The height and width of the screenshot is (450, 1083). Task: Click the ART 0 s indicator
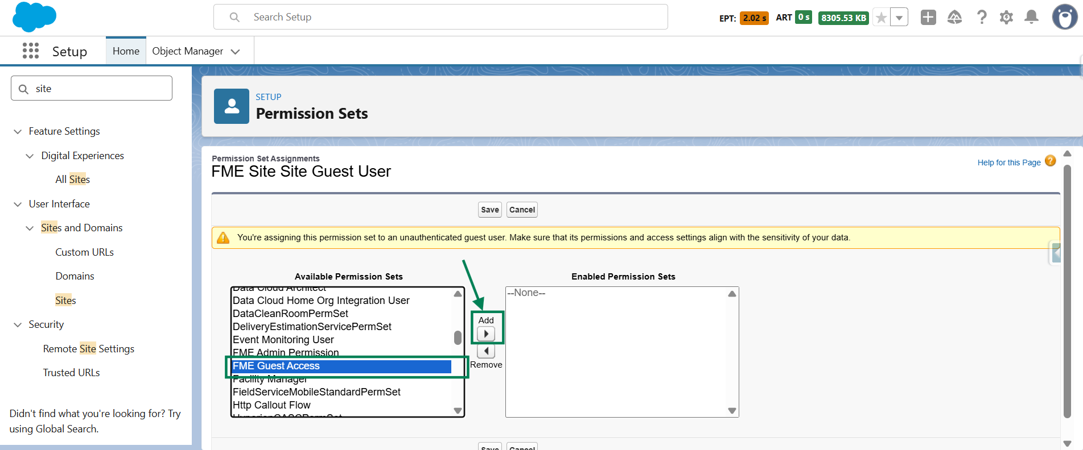click(804, 18)
